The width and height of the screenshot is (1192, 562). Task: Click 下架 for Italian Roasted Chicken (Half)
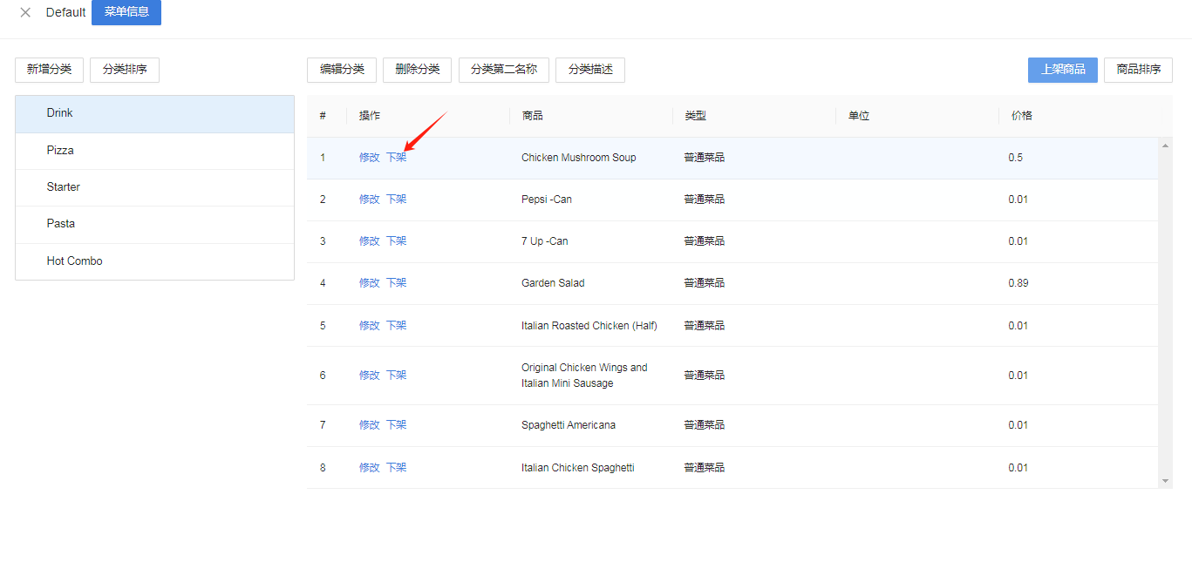point(397,326)
